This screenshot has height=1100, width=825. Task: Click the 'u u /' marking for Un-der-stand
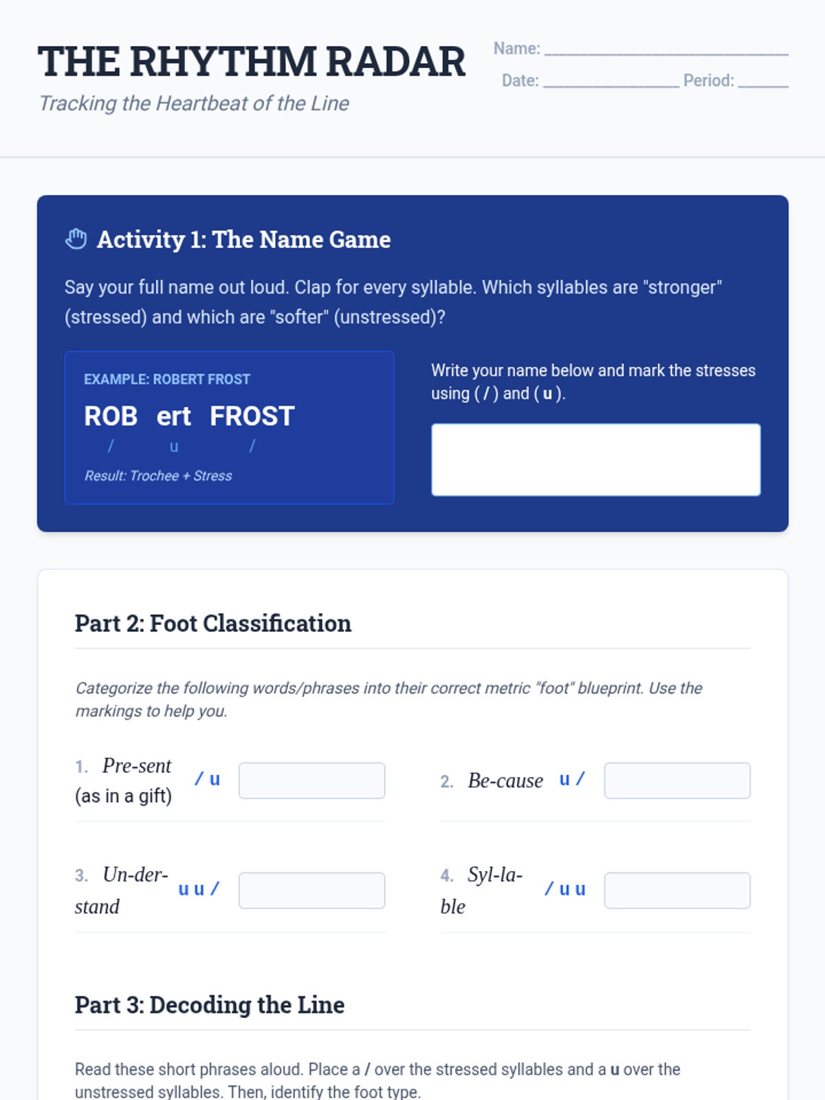point(199,889)
